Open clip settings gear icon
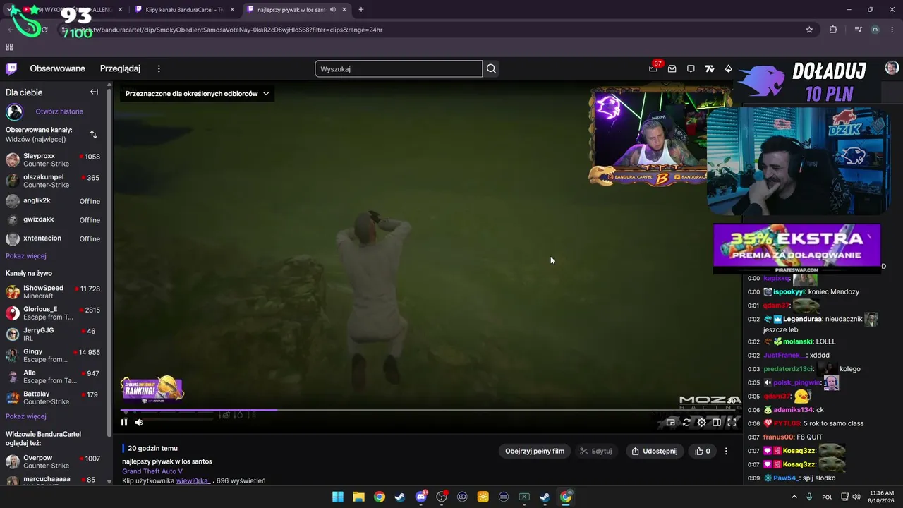Image resolution: width=903 pixels, height=508 pixels. [701, 423]
